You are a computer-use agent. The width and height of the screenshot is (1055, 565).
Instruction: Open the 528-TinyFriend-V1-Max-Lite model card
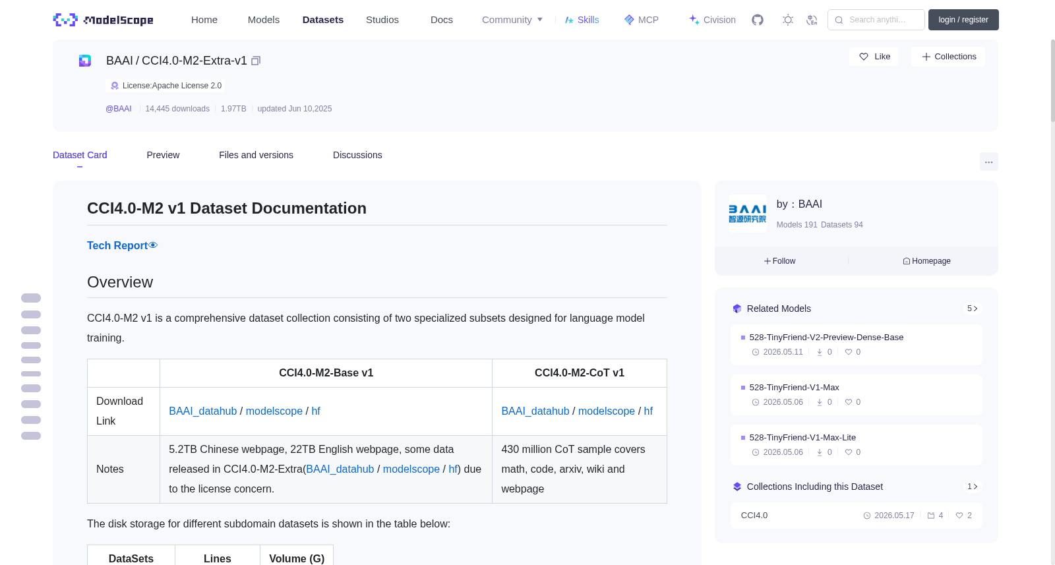tap(856, 444)
